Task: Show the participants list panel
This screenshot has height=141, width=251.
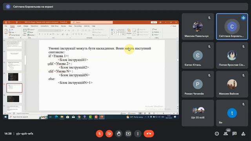Action: [x=226, y=134]
